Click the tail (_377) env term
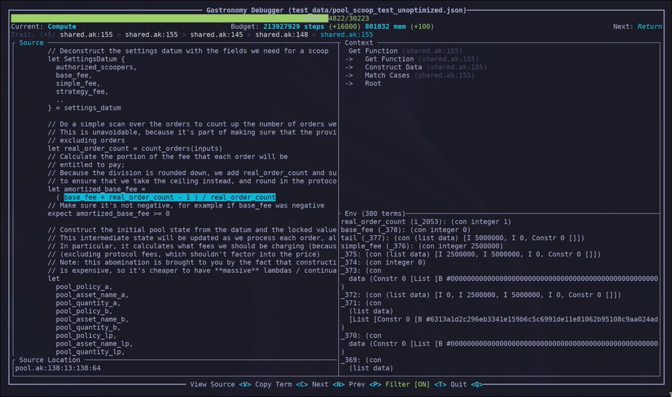 click(x=463, y=238)
